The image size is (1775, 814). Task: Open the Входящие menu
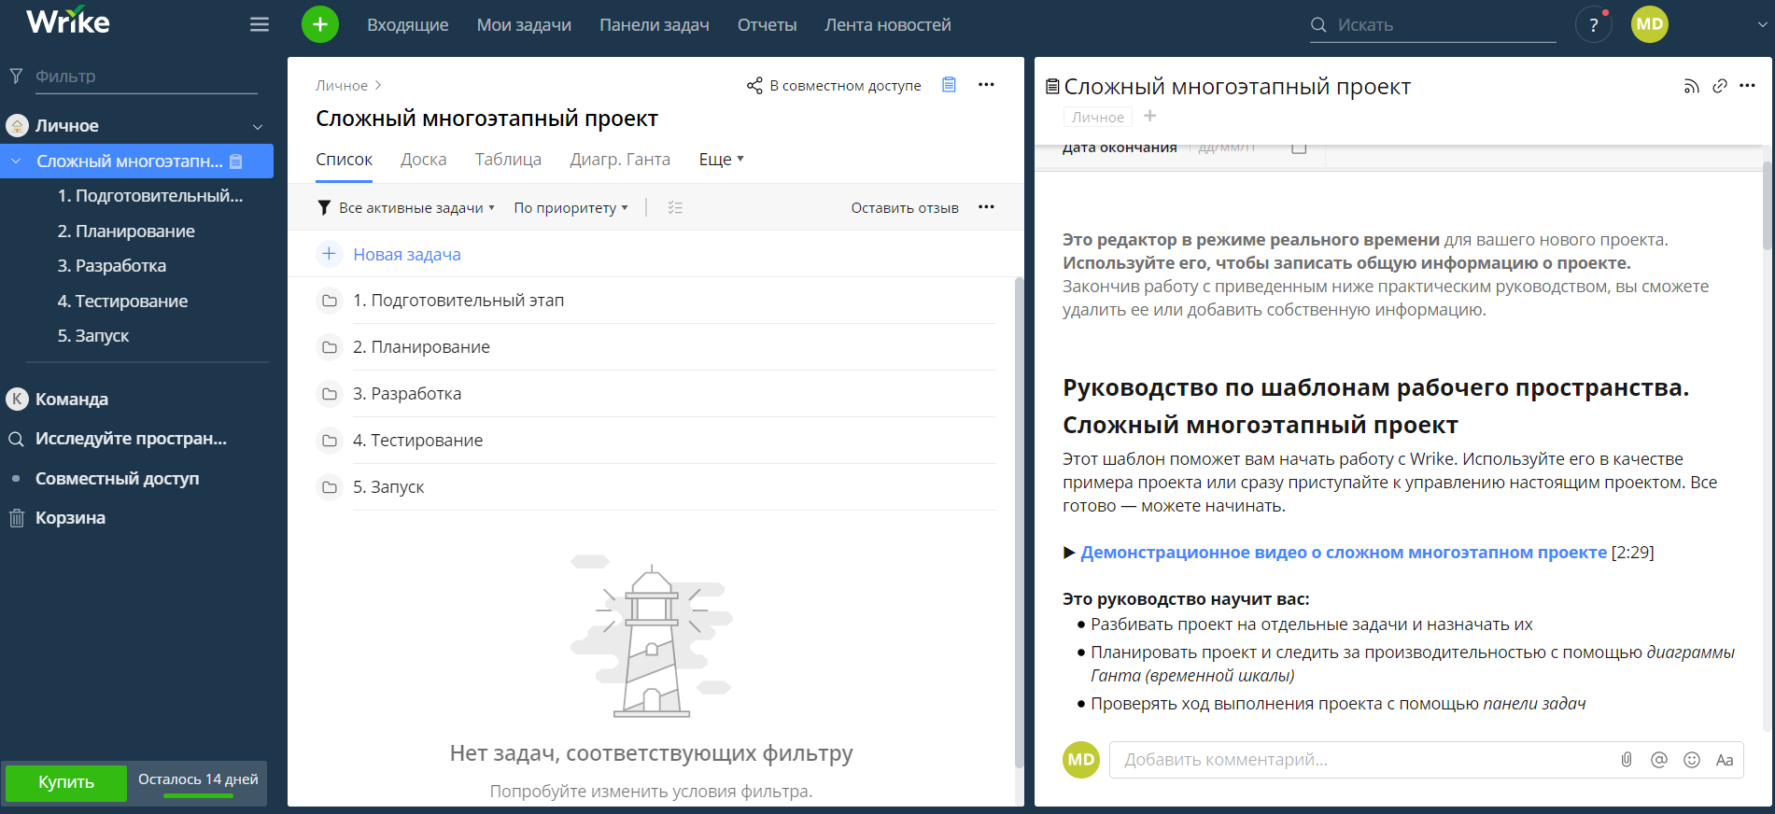coord(407,25)
